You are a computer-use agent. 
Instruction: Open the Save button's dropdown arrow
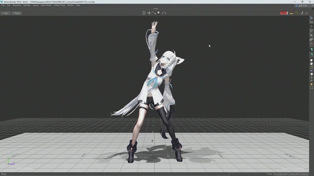click(x=287, y=13)
